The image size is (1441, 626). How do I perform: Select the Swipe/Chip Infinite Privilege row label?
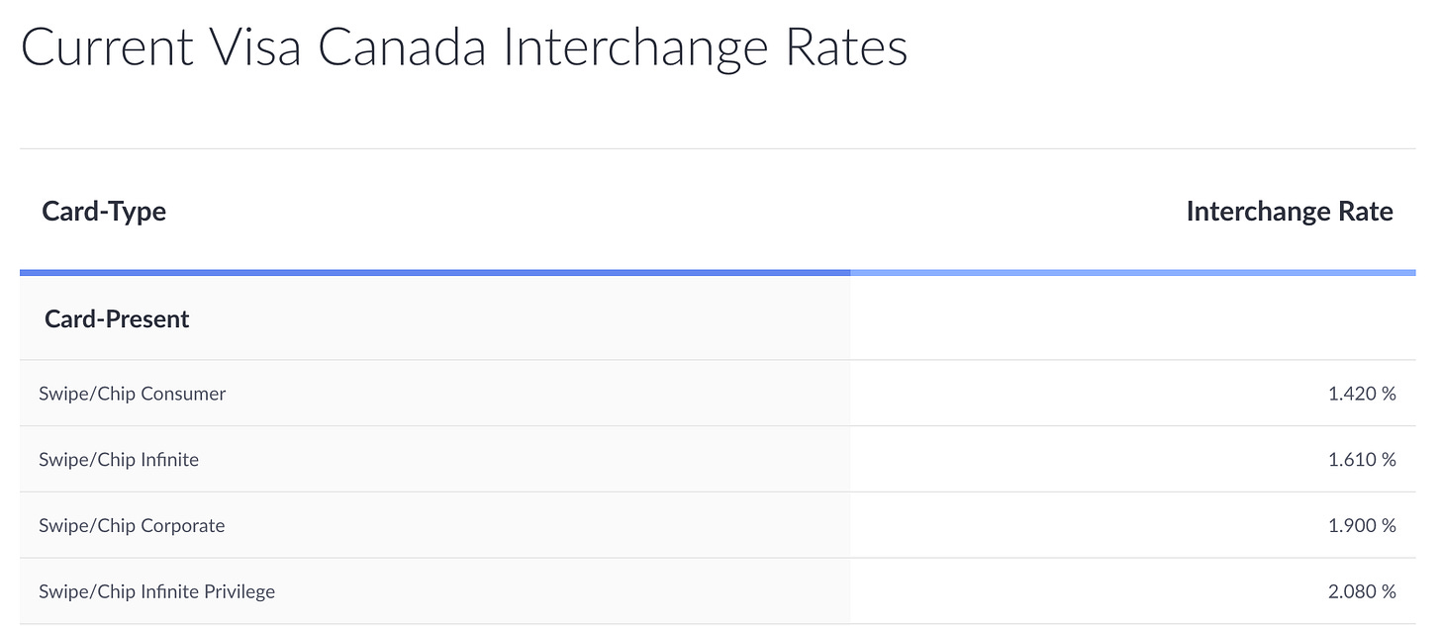pyautogui.click(x=157, y=591)
